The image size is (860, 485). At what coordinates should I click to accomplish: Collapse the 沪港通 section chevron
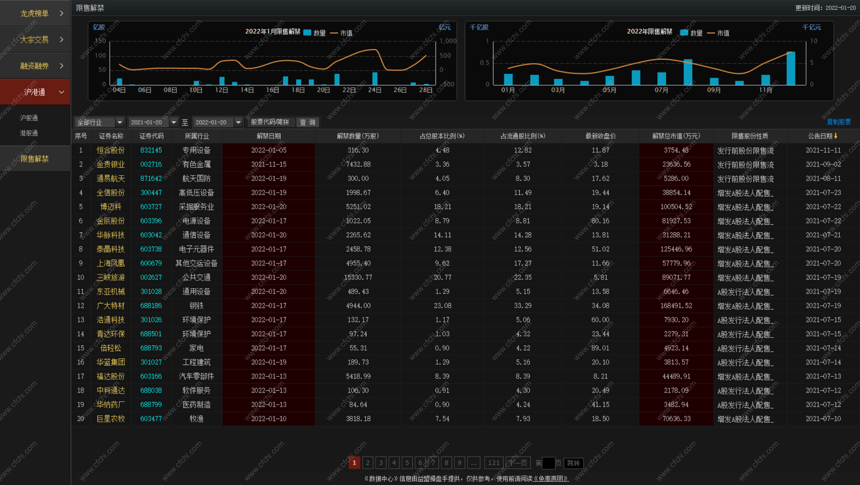click(x=62, y=92)
